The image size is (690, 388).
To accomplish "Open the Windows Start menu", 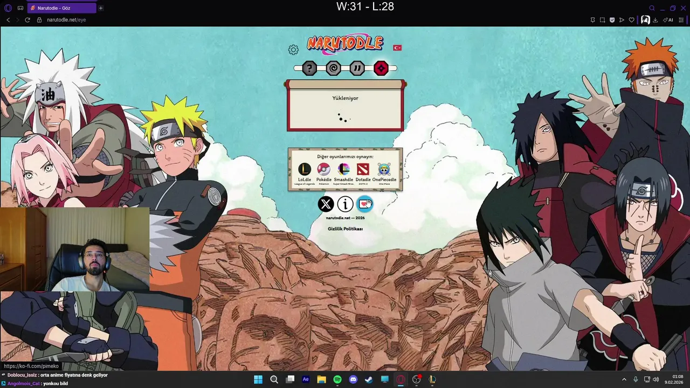I will 258,379.
